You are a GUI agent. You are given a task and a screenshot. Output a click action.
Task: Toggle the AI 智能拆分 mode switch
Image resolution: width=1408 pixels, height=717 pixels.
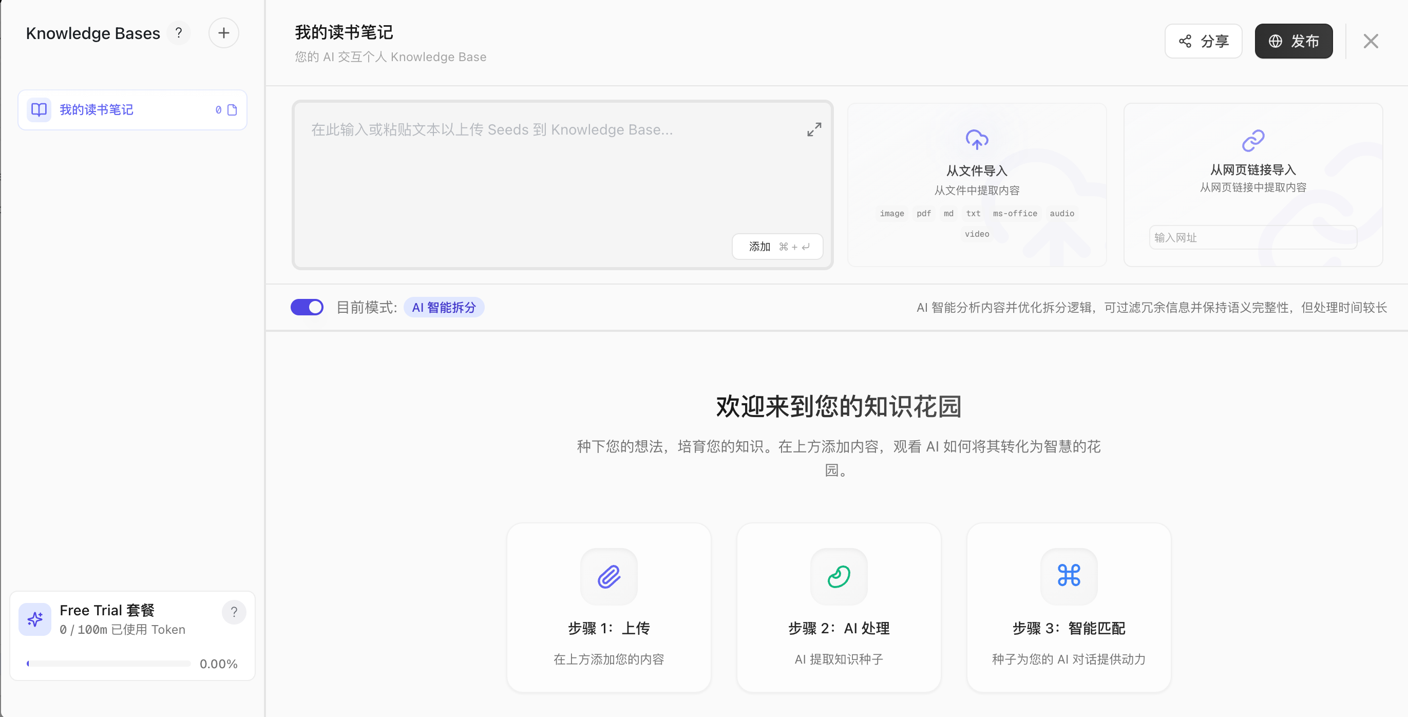(x=307, y=307)
